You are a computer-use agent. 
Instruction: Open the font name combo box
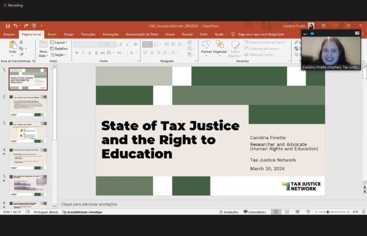coord(89,44)
